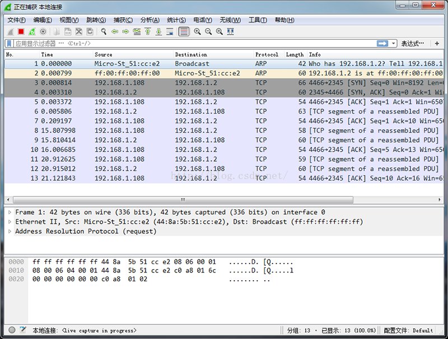Sort by Destination column header

[x=213, y=54]
